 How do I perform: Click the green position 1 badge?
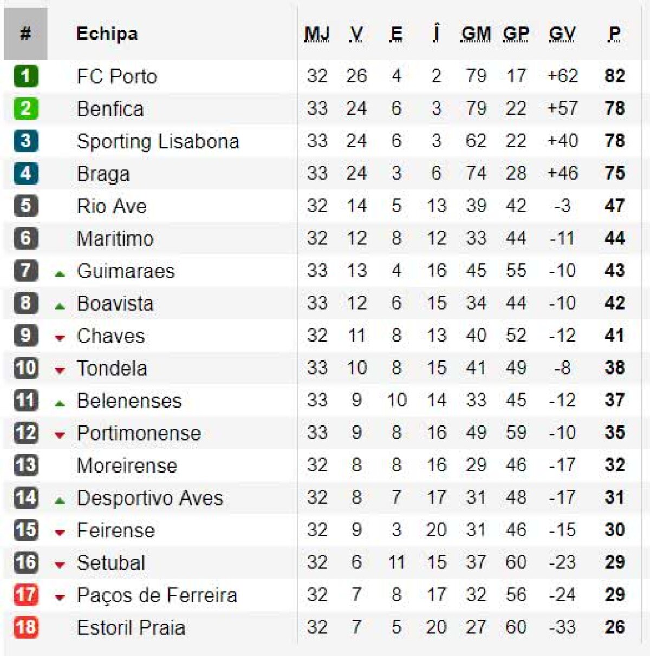tap(25, 76)
